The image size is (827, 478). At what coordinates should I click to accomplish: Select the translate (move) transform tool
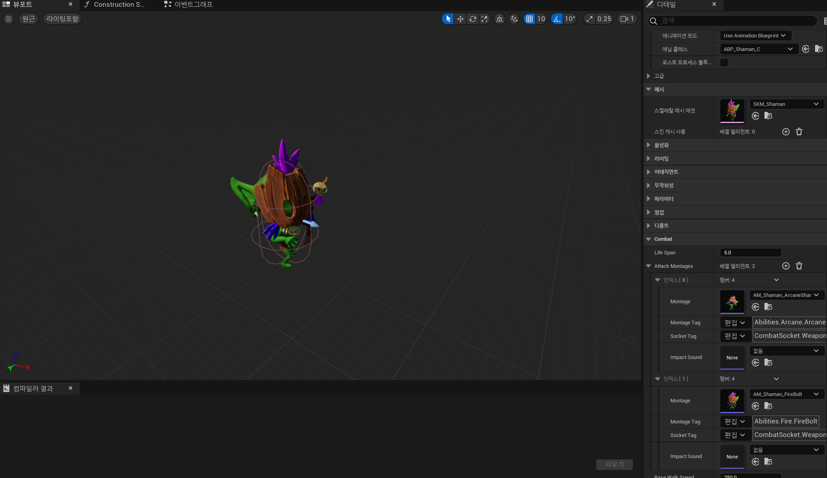coord(460,19)
